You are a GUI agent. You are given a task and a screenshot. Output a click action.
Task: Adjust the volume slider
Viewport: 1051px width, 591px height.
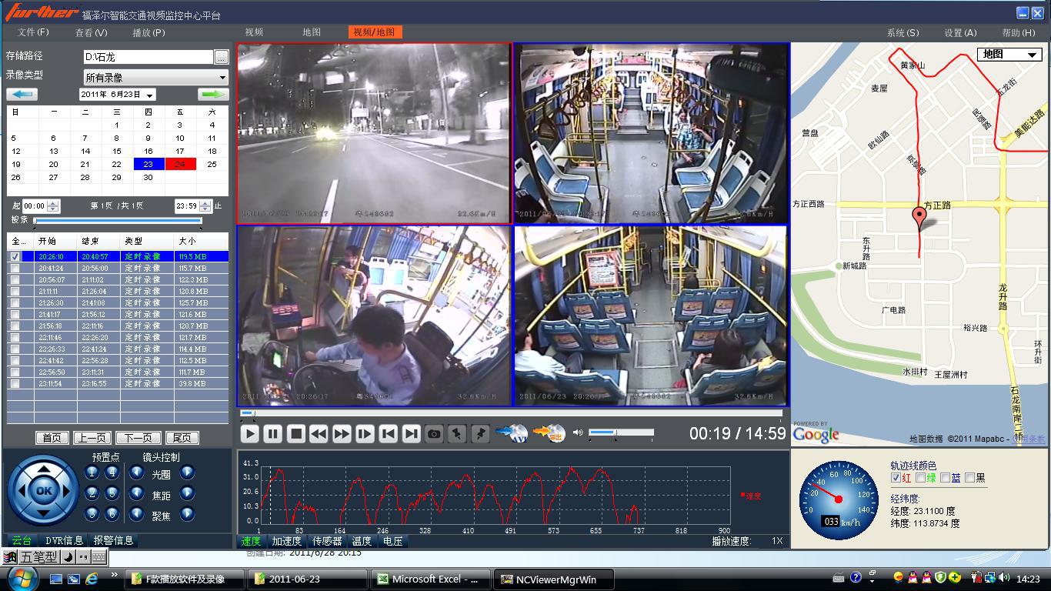point(621,432)
